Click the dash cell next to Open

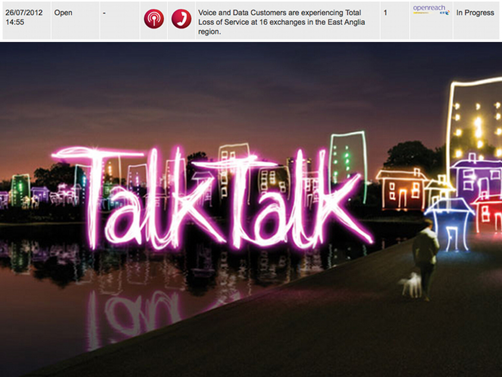tap(120, 21)
